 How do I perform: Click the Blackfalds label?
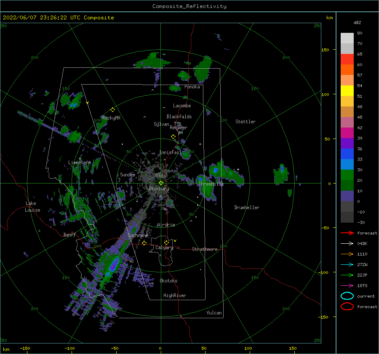179,117
